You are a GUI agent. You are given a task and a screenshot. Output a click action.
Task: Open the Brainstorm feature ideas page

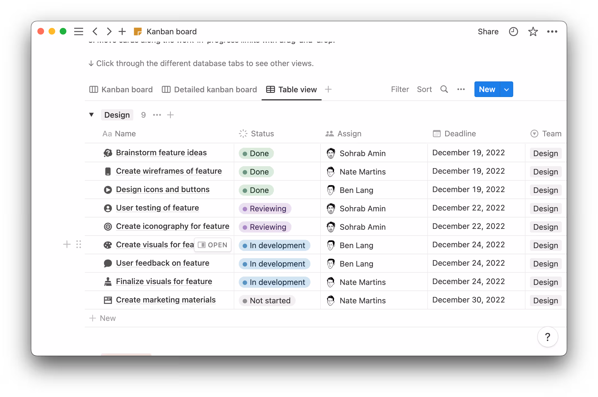coord(161,152)
